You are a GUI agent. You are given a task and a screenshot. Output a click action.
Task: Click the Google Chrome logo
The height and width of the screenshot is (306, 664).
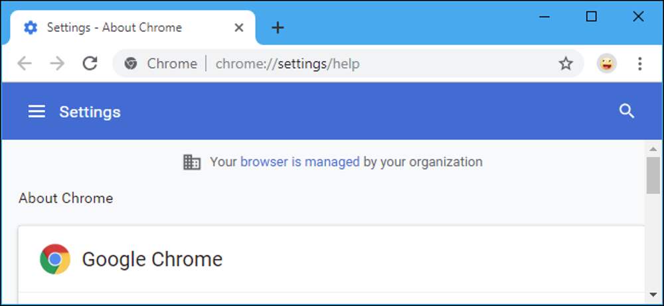point(55,259)
